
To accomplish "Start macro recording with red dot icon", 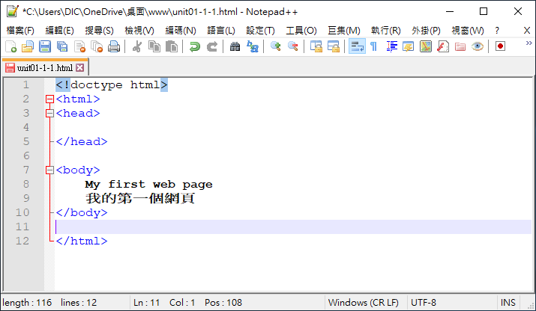I will coord(500,46).
